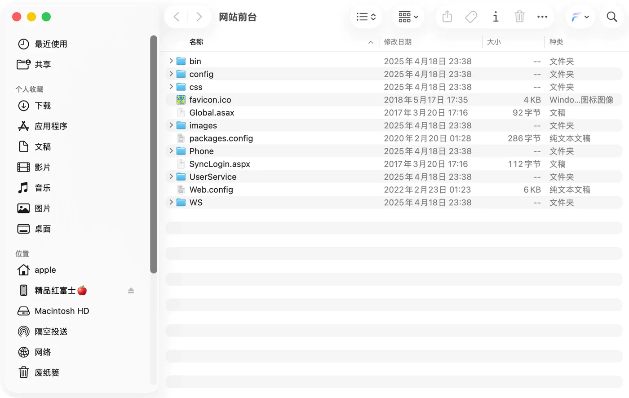
Task: Click the UserService folder name
Action: 213,177
